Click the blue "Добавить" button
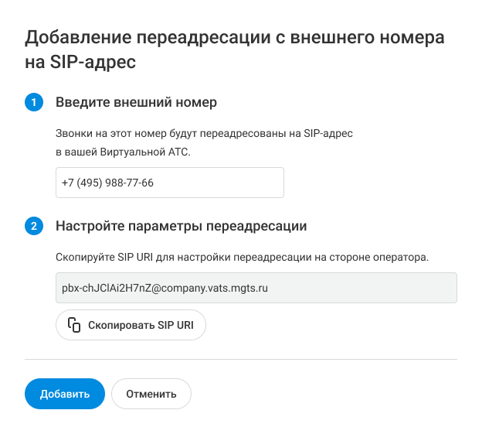482x434 pixels. 65,393
